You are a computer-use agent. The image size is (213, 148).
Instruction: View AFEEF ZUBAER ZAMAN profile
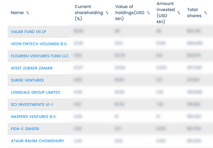[32, 68]
